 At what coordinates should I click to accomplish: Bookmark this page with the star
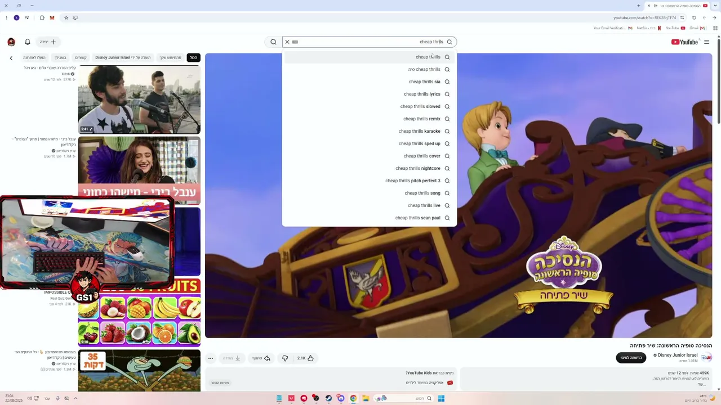(66, 17)
